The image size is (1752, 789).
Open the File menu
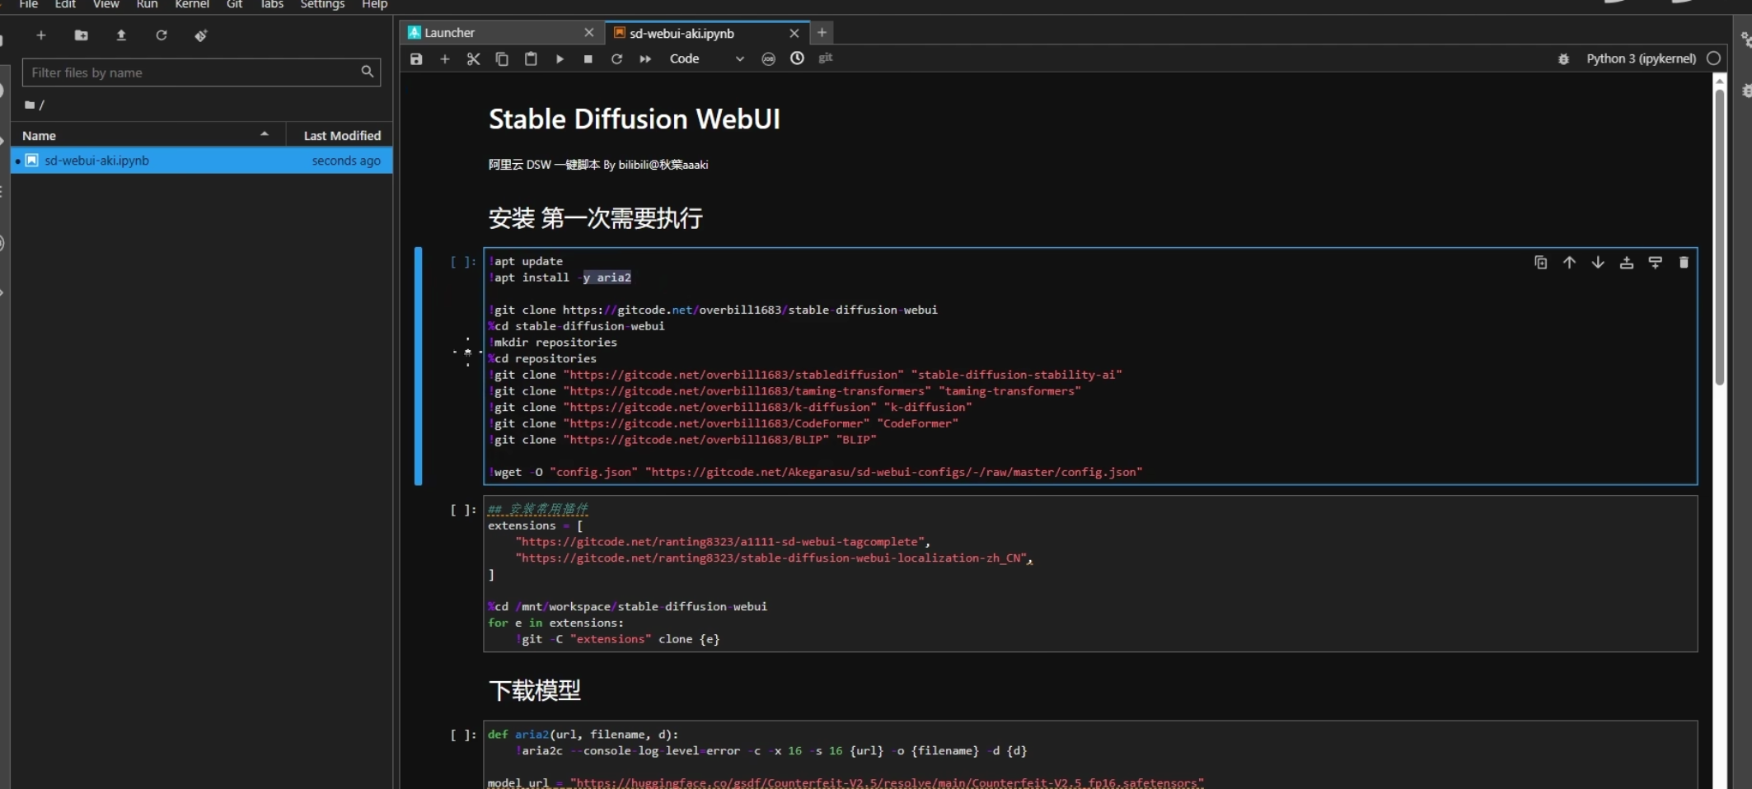pyautogui.click(x=29, y=4)
